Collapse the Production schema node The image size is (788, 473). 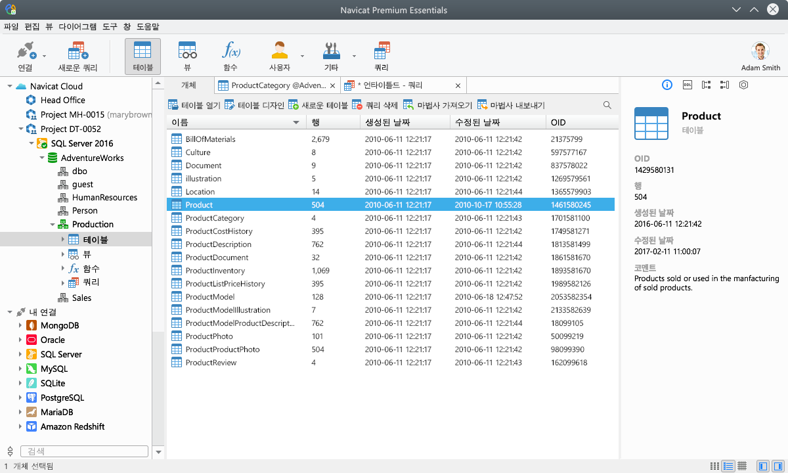point(52,224)
